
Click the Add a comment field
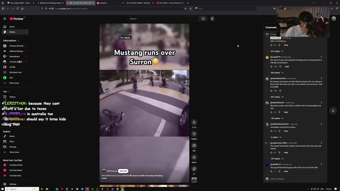(x=296, y=179)
